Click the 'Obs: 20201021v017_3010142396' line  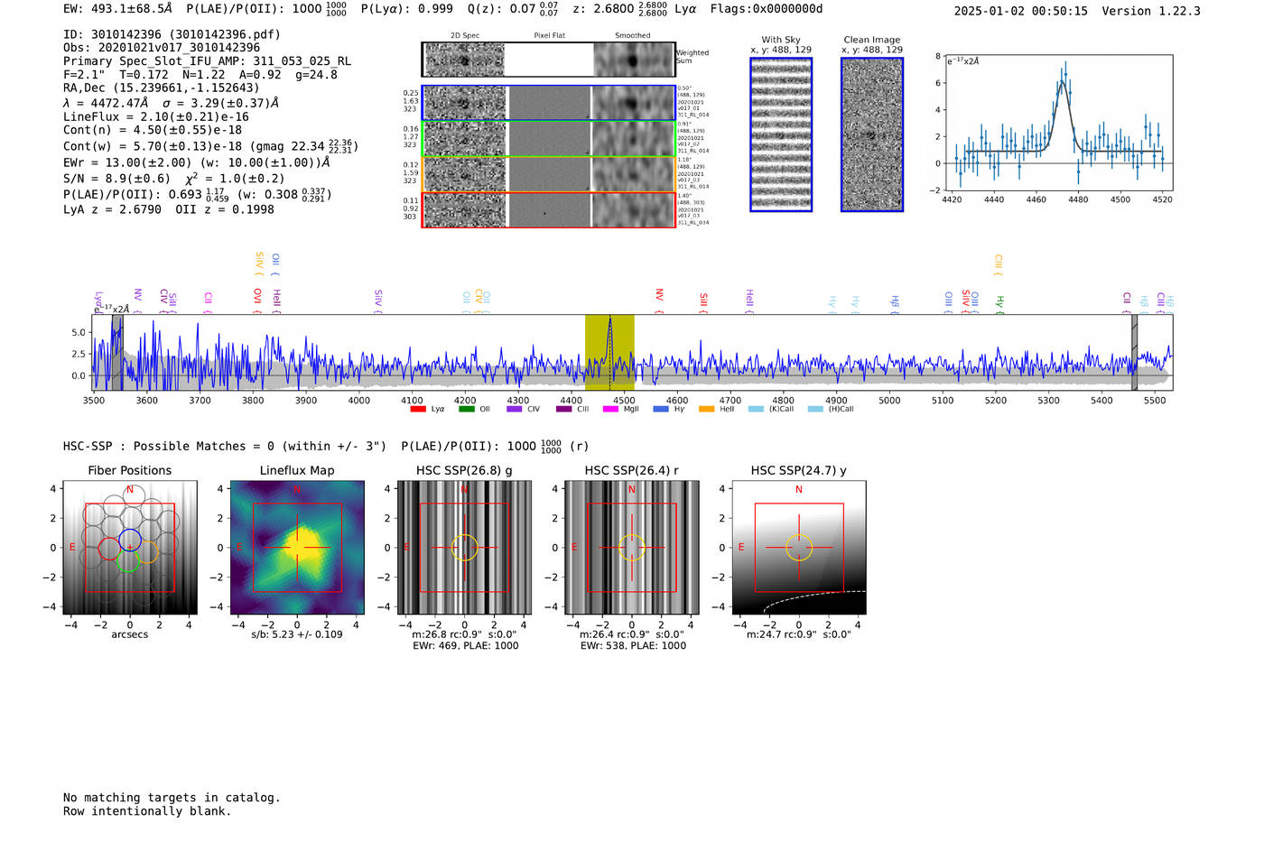tap(162, 48)
